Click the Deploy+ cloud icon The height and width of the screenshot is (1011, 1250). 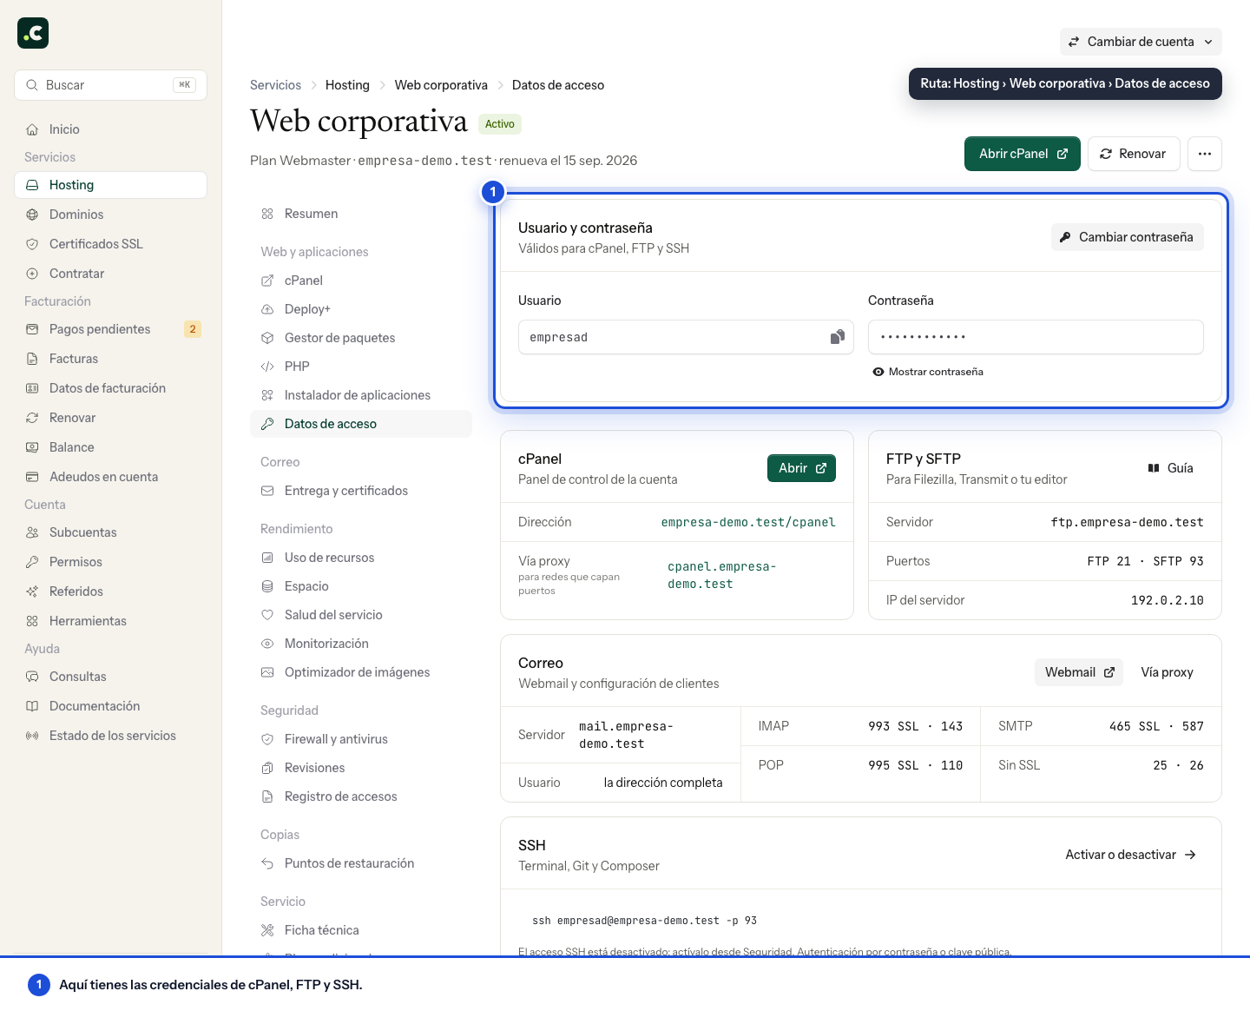267,309
